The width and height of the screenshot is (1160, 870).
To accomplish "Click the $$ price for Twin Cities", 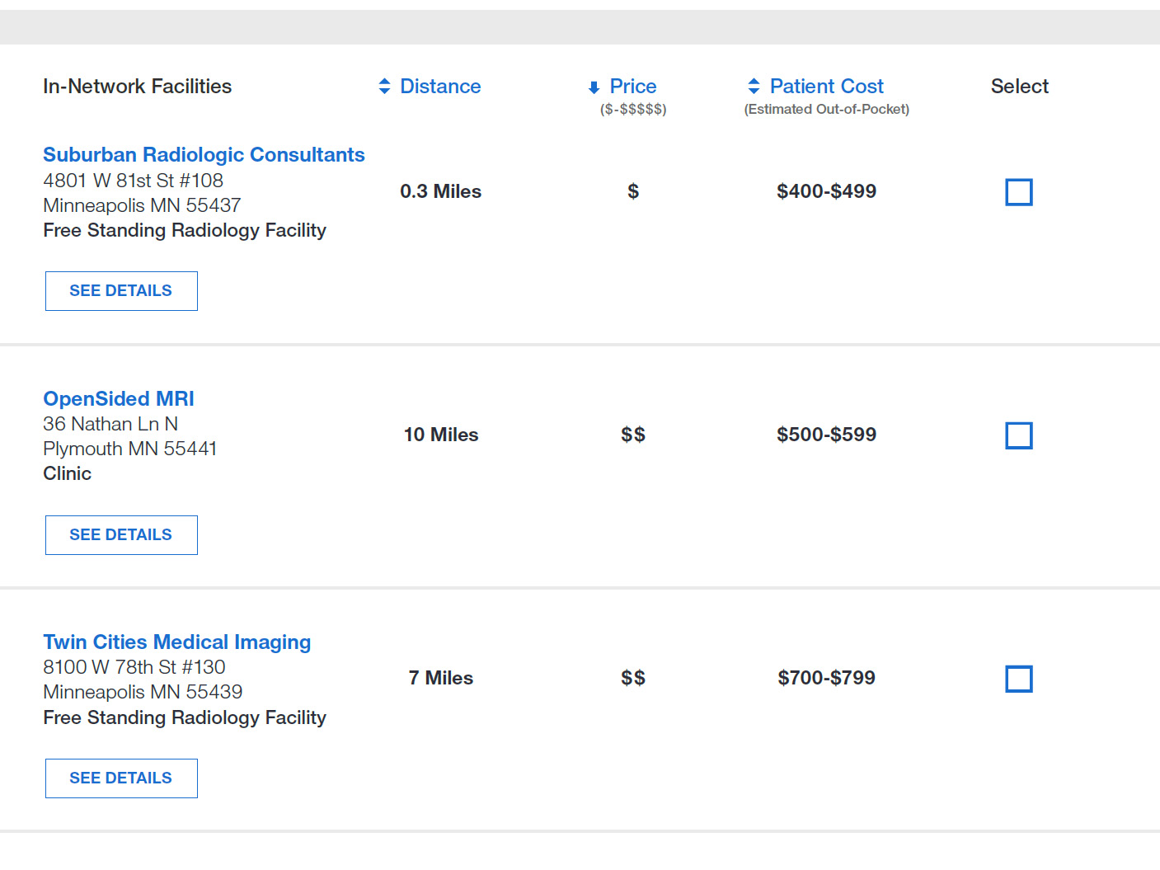I will click(x=633, y=678).
